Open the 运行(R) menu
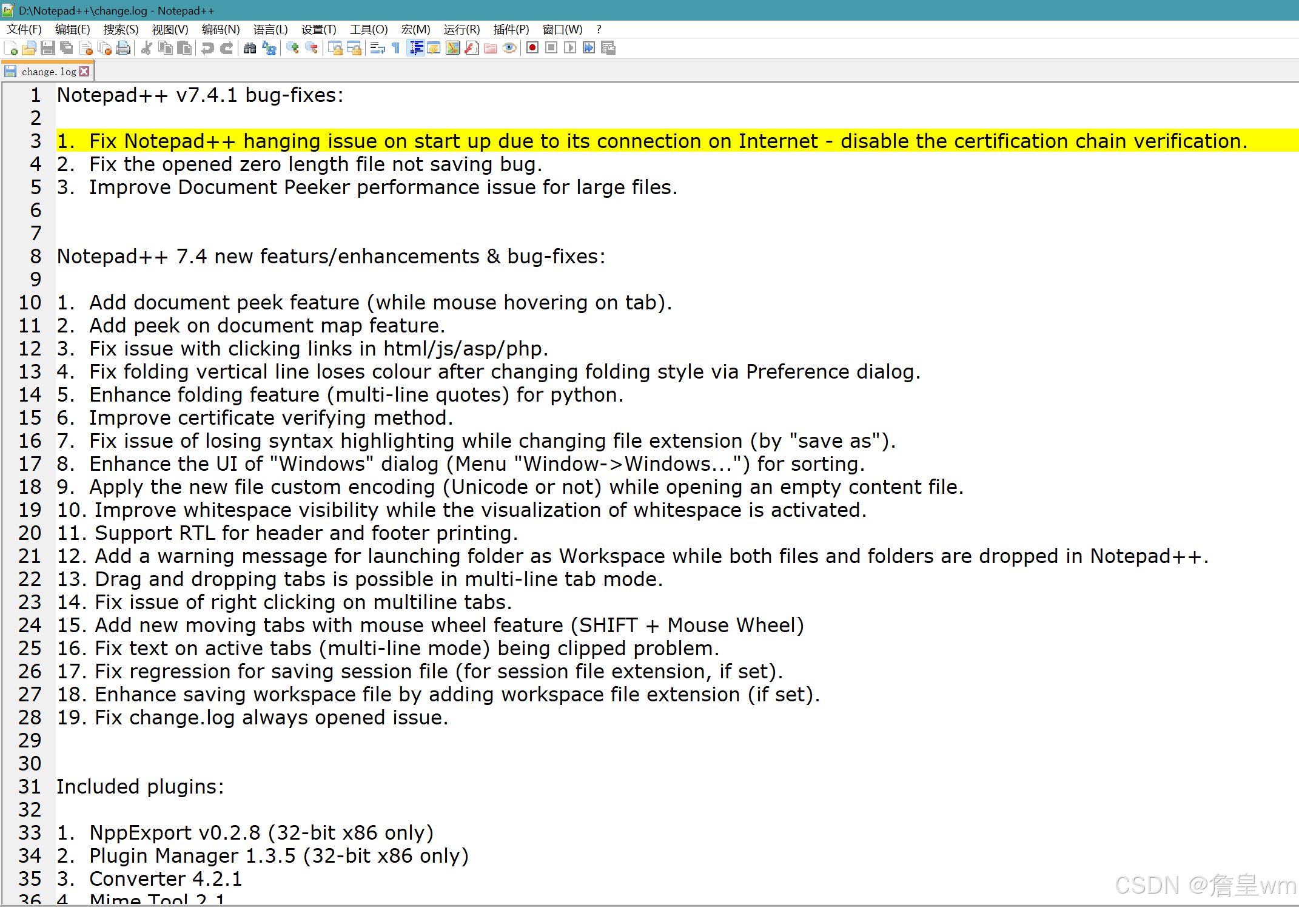This screenshot has width=1299, height=907. pyautogui.click(x=462, y=30)
